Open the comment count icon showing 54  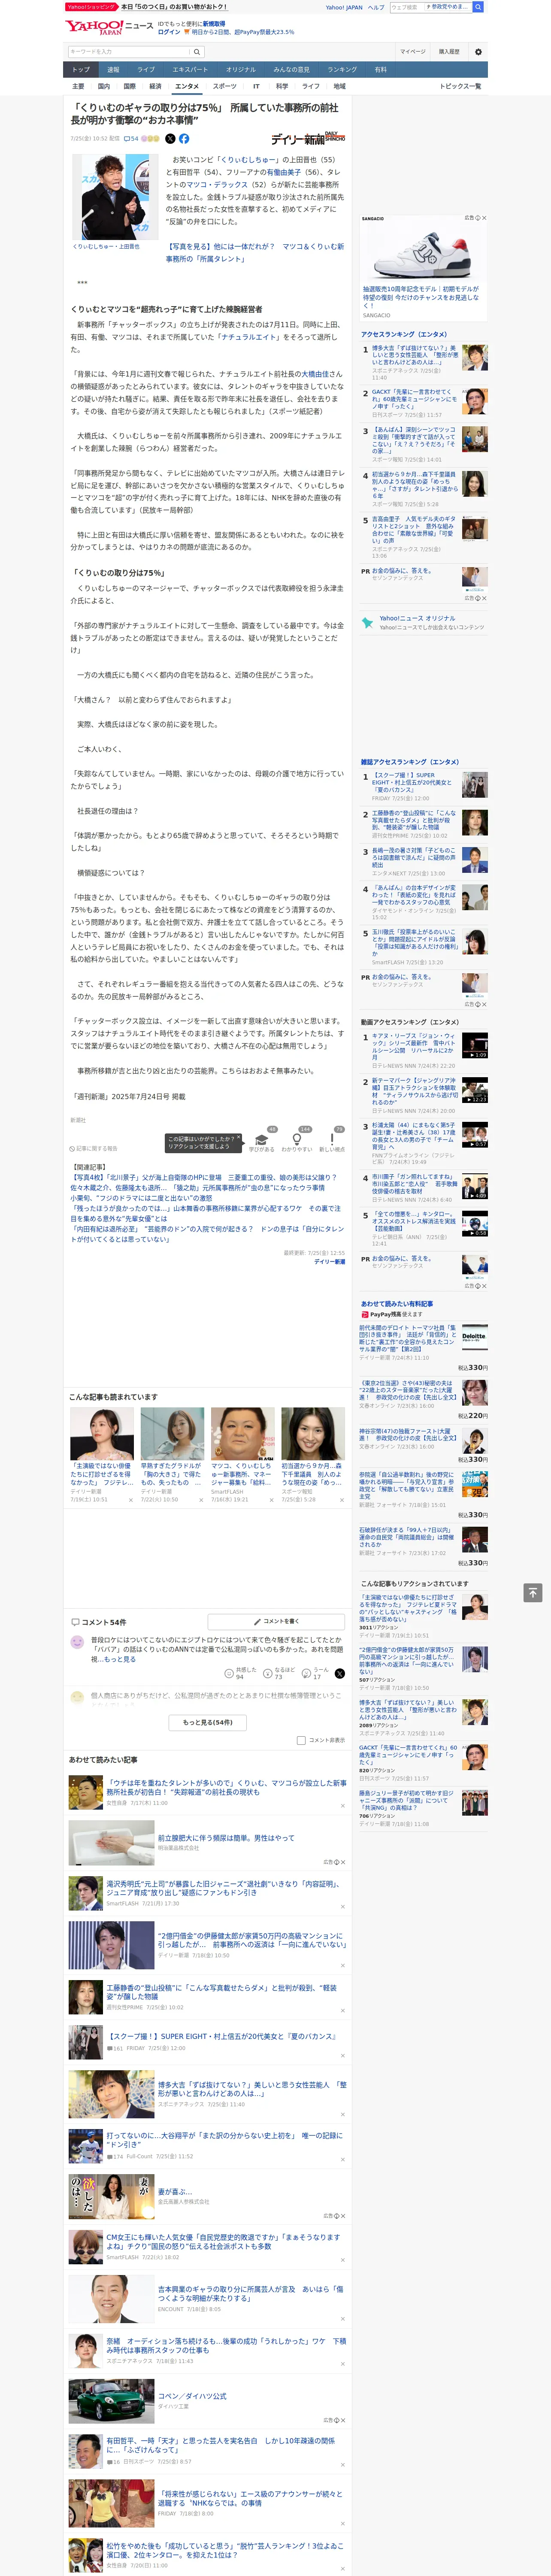[x=131, y=139]
